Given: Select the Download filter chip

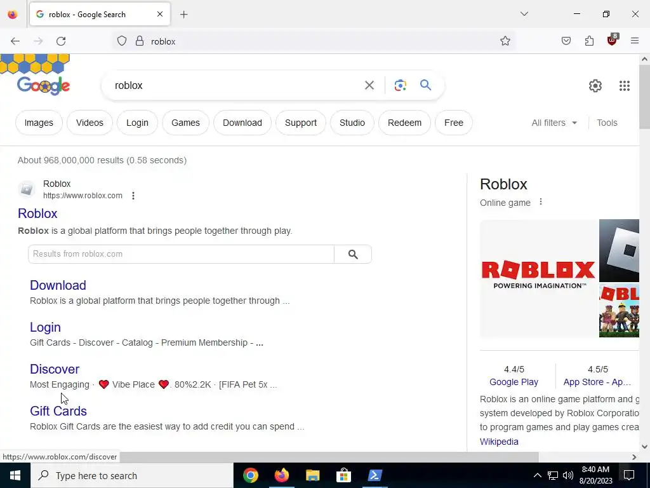Looking at the screenshot, I should (242, 123).
